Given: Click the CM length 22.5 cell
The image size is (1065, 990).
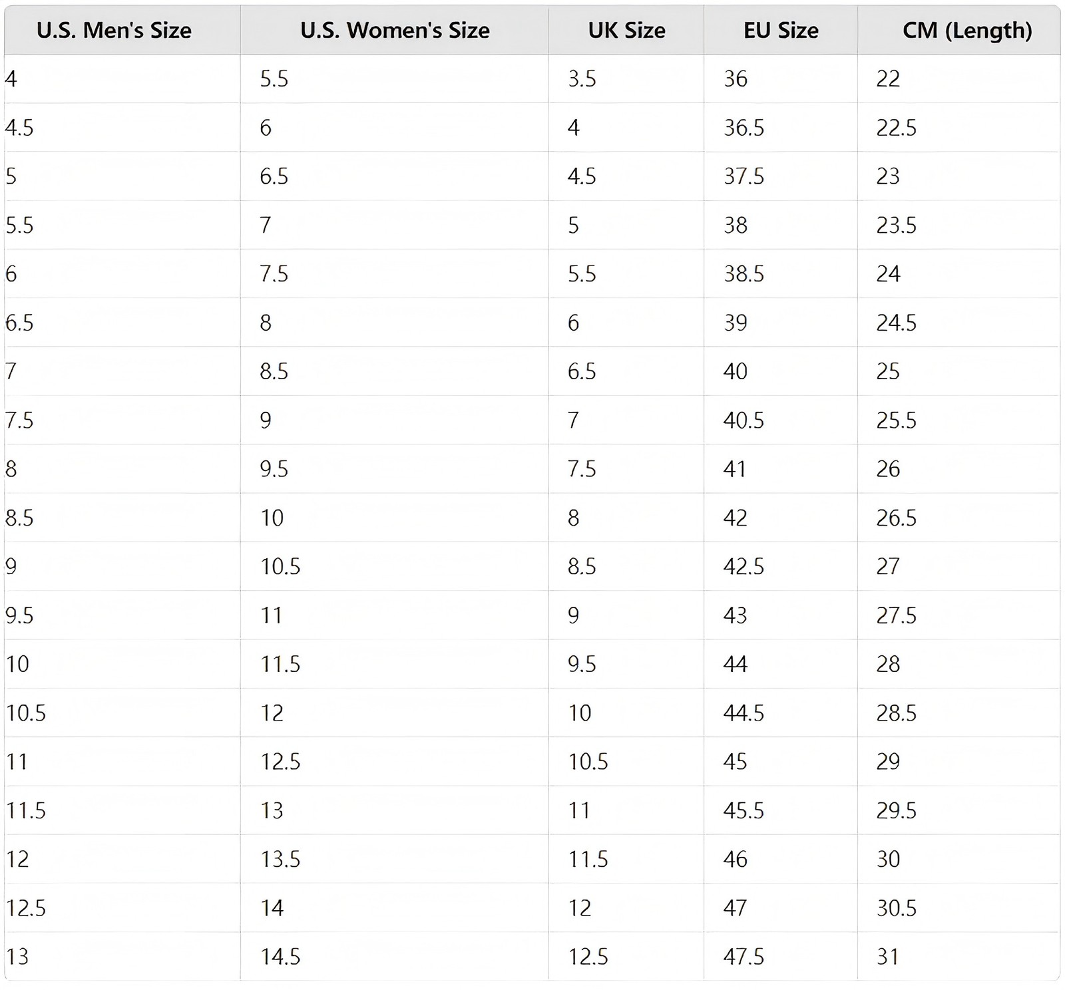Looking at the screenshot, I should click(958, 127).
